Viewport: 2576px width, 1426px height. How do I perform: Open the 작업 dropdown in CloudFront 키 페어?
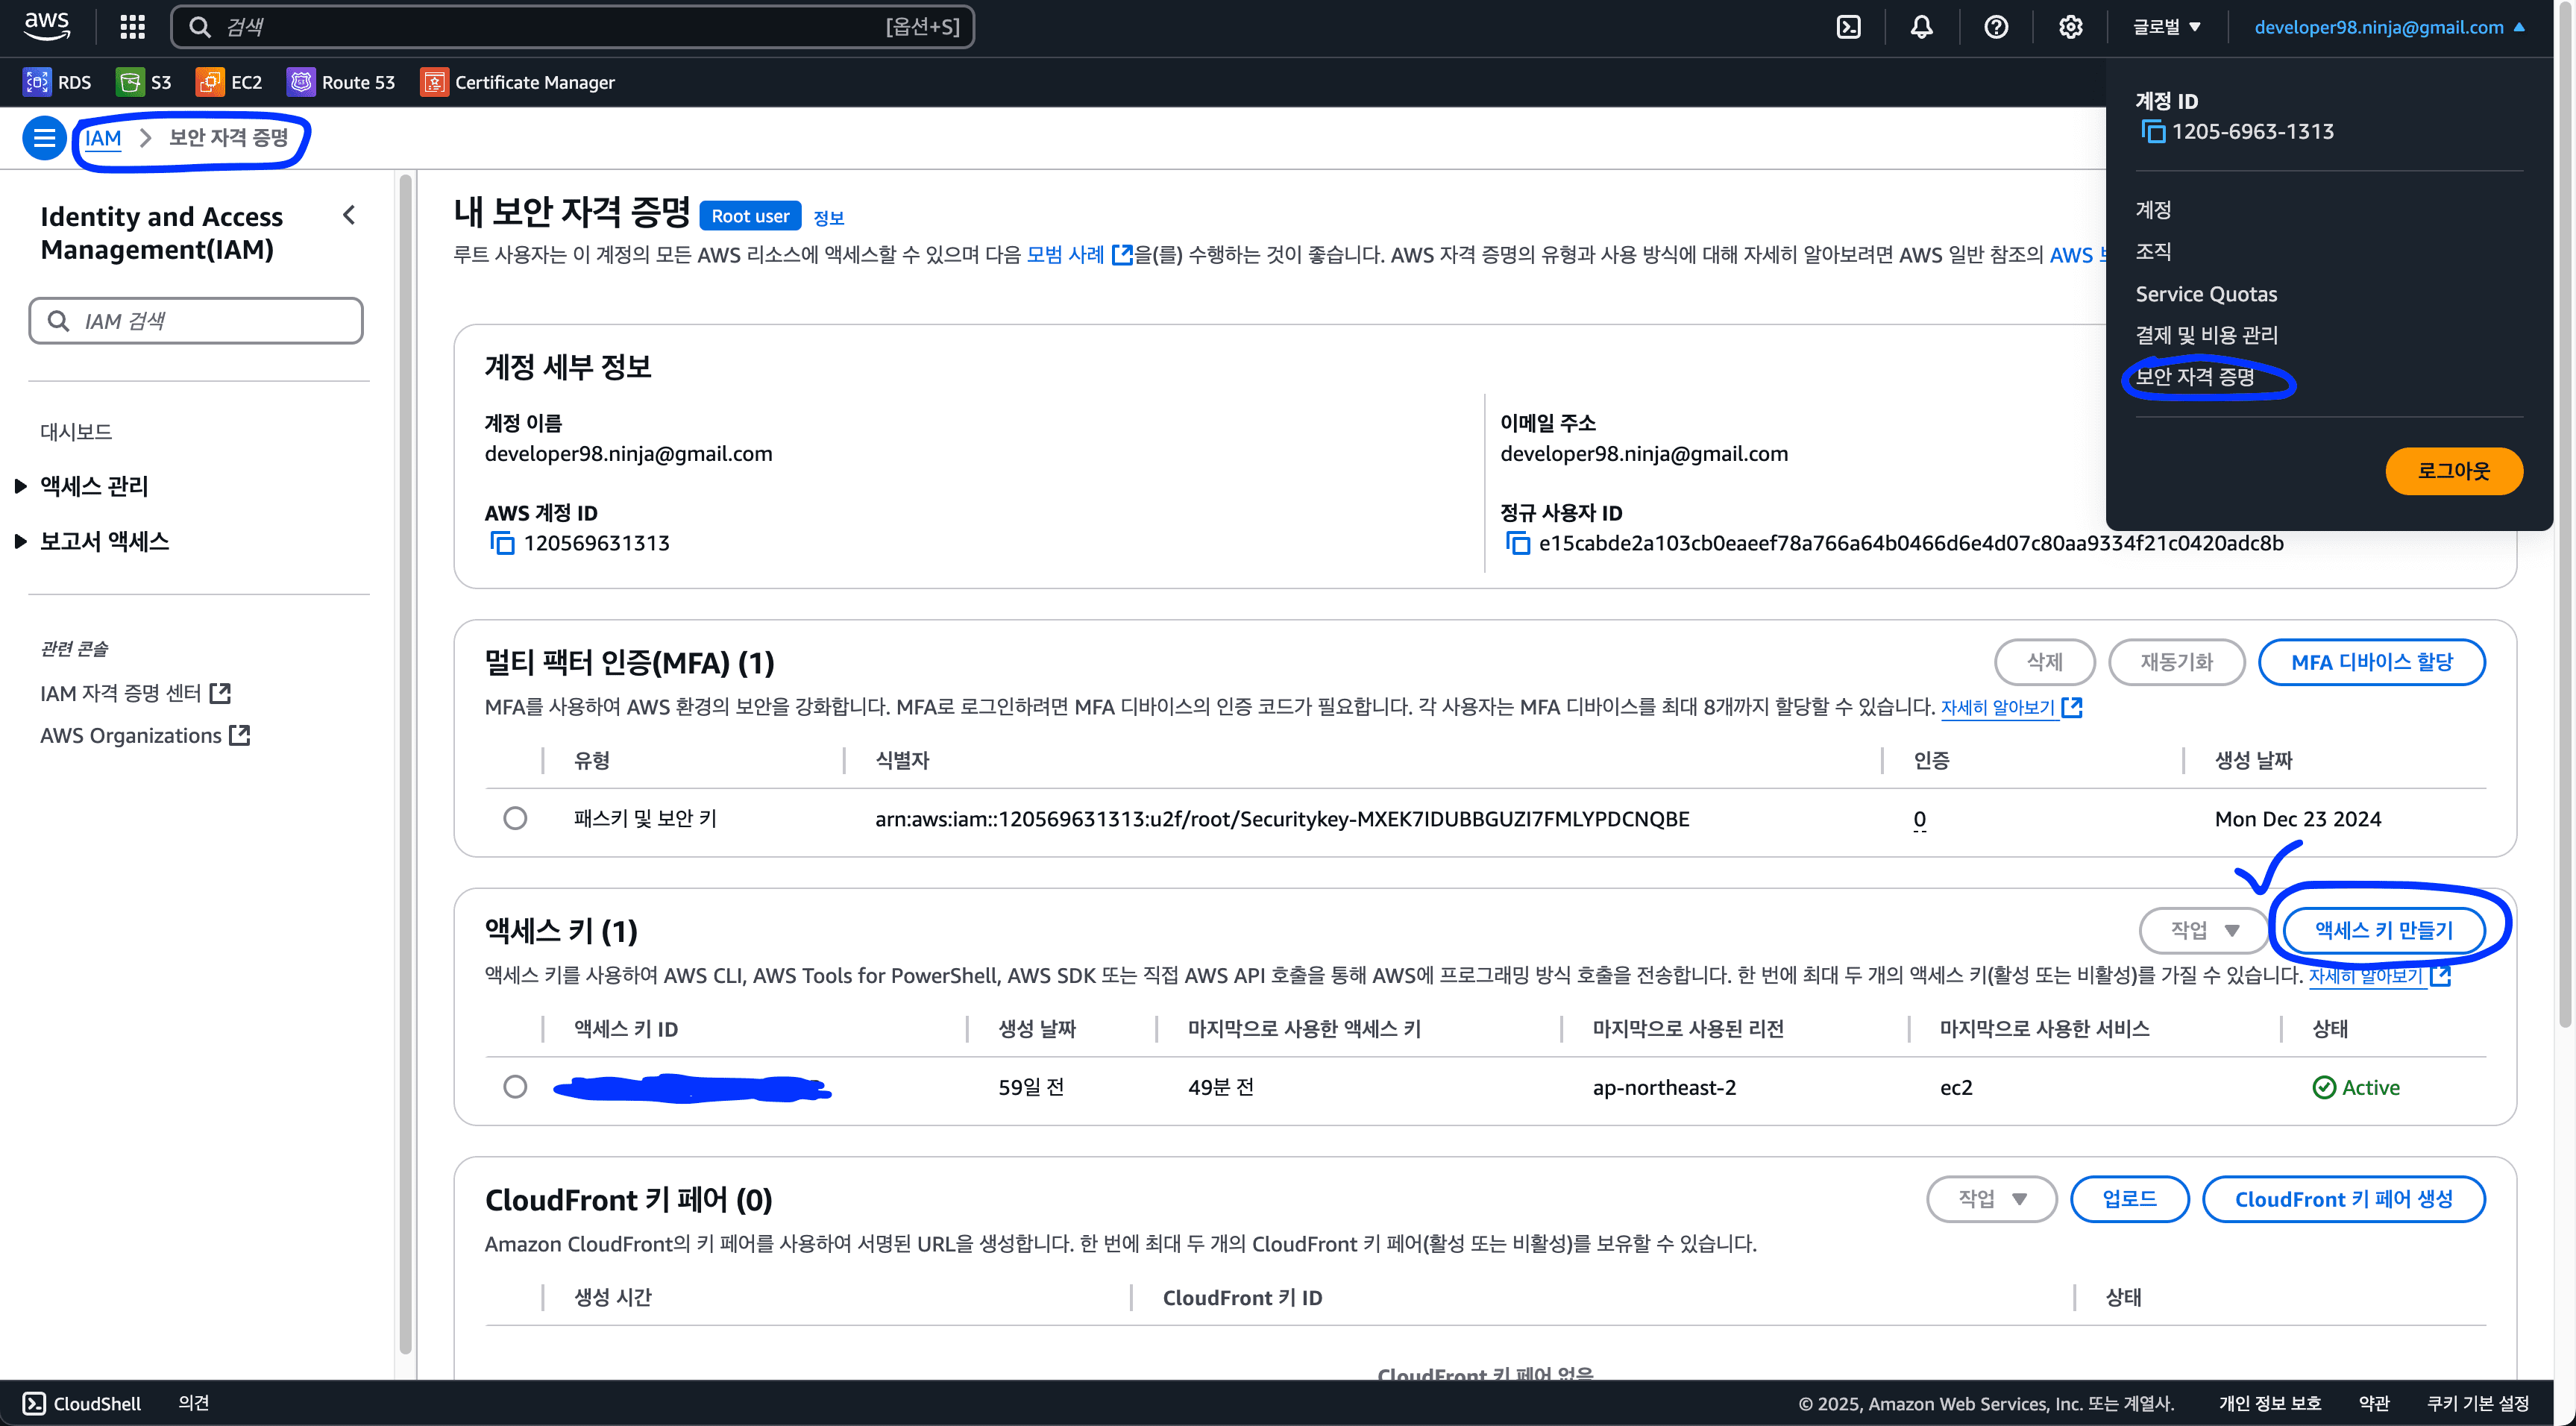1991,1198
